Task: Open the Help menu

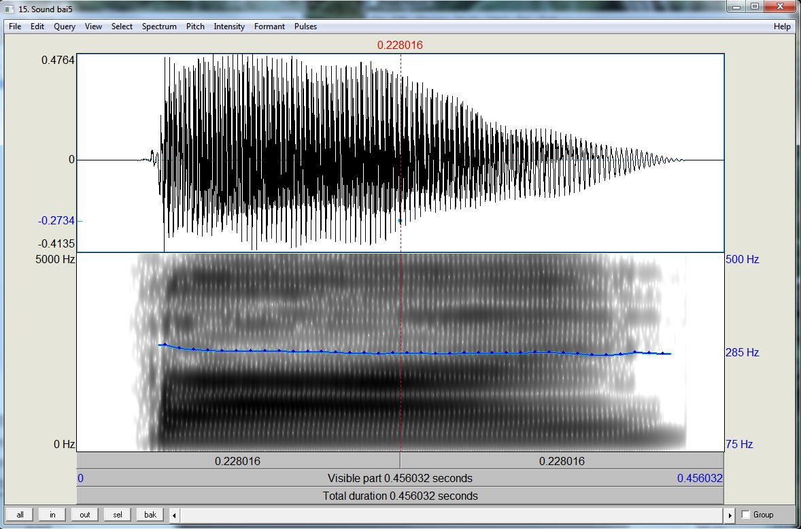Action: click(782, 27)
